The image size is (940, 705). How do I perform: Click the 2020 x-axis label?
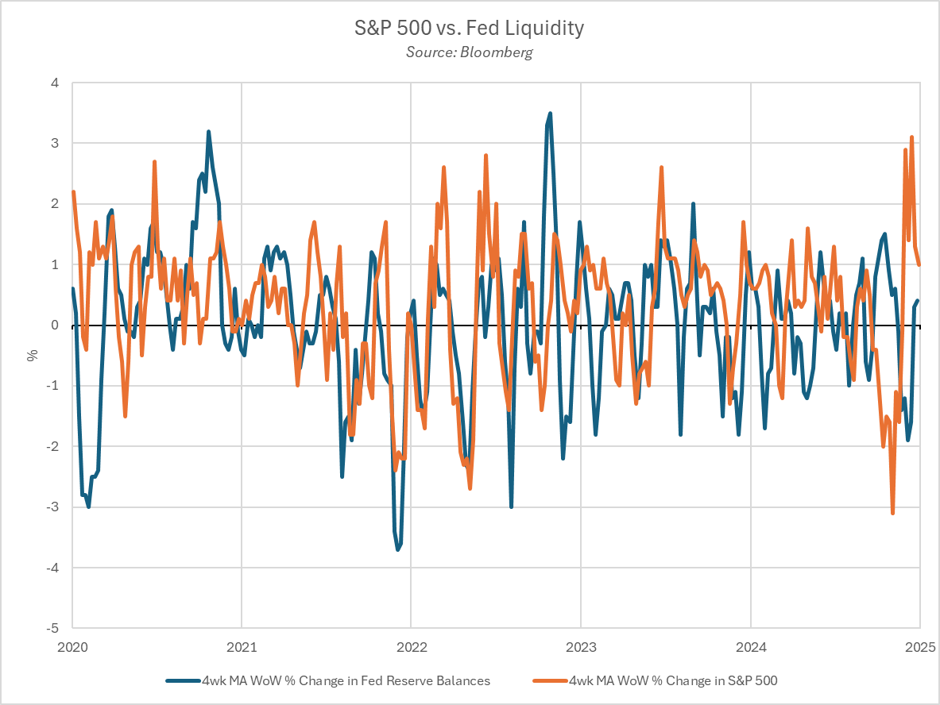(72, 645)
